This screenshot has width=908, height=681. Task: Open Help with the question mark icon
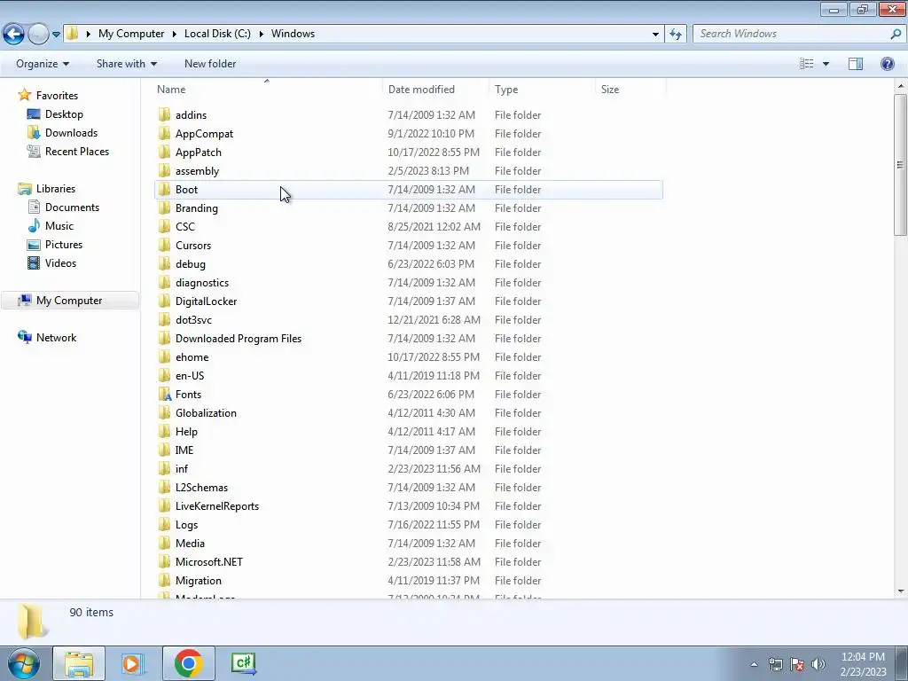(887, 64)
